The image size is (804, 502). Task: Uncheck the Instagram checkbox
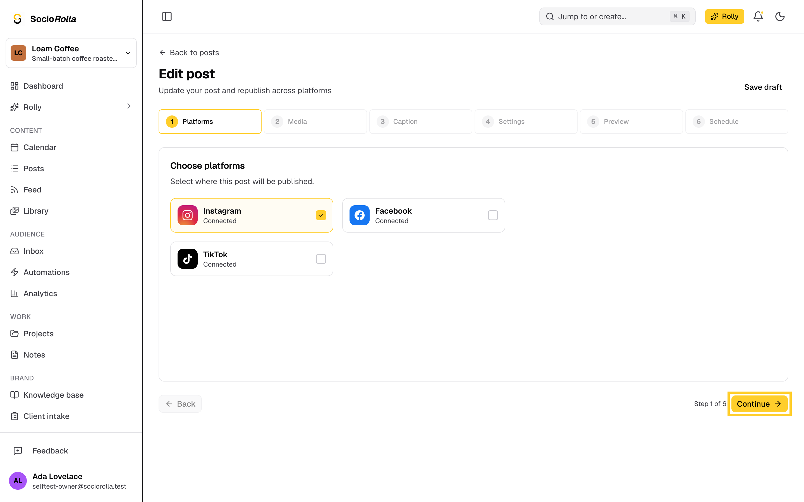(321, 215)
